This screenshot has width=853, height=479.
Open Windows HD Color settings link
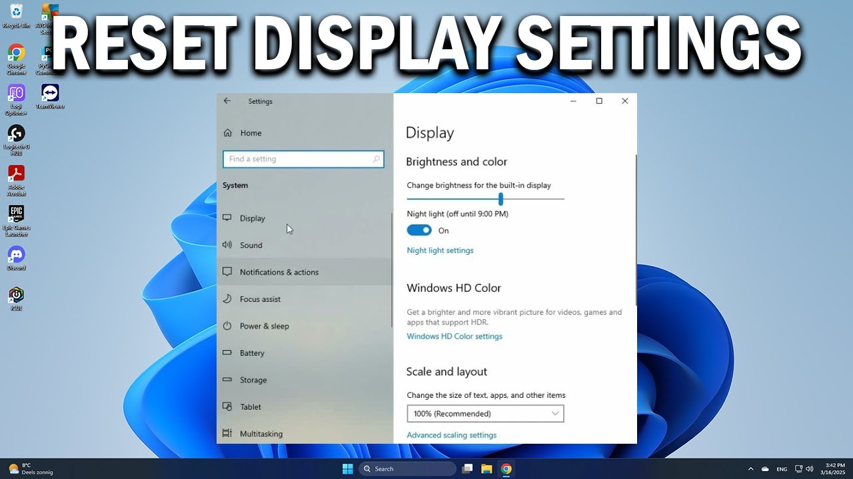coord(454,336)
